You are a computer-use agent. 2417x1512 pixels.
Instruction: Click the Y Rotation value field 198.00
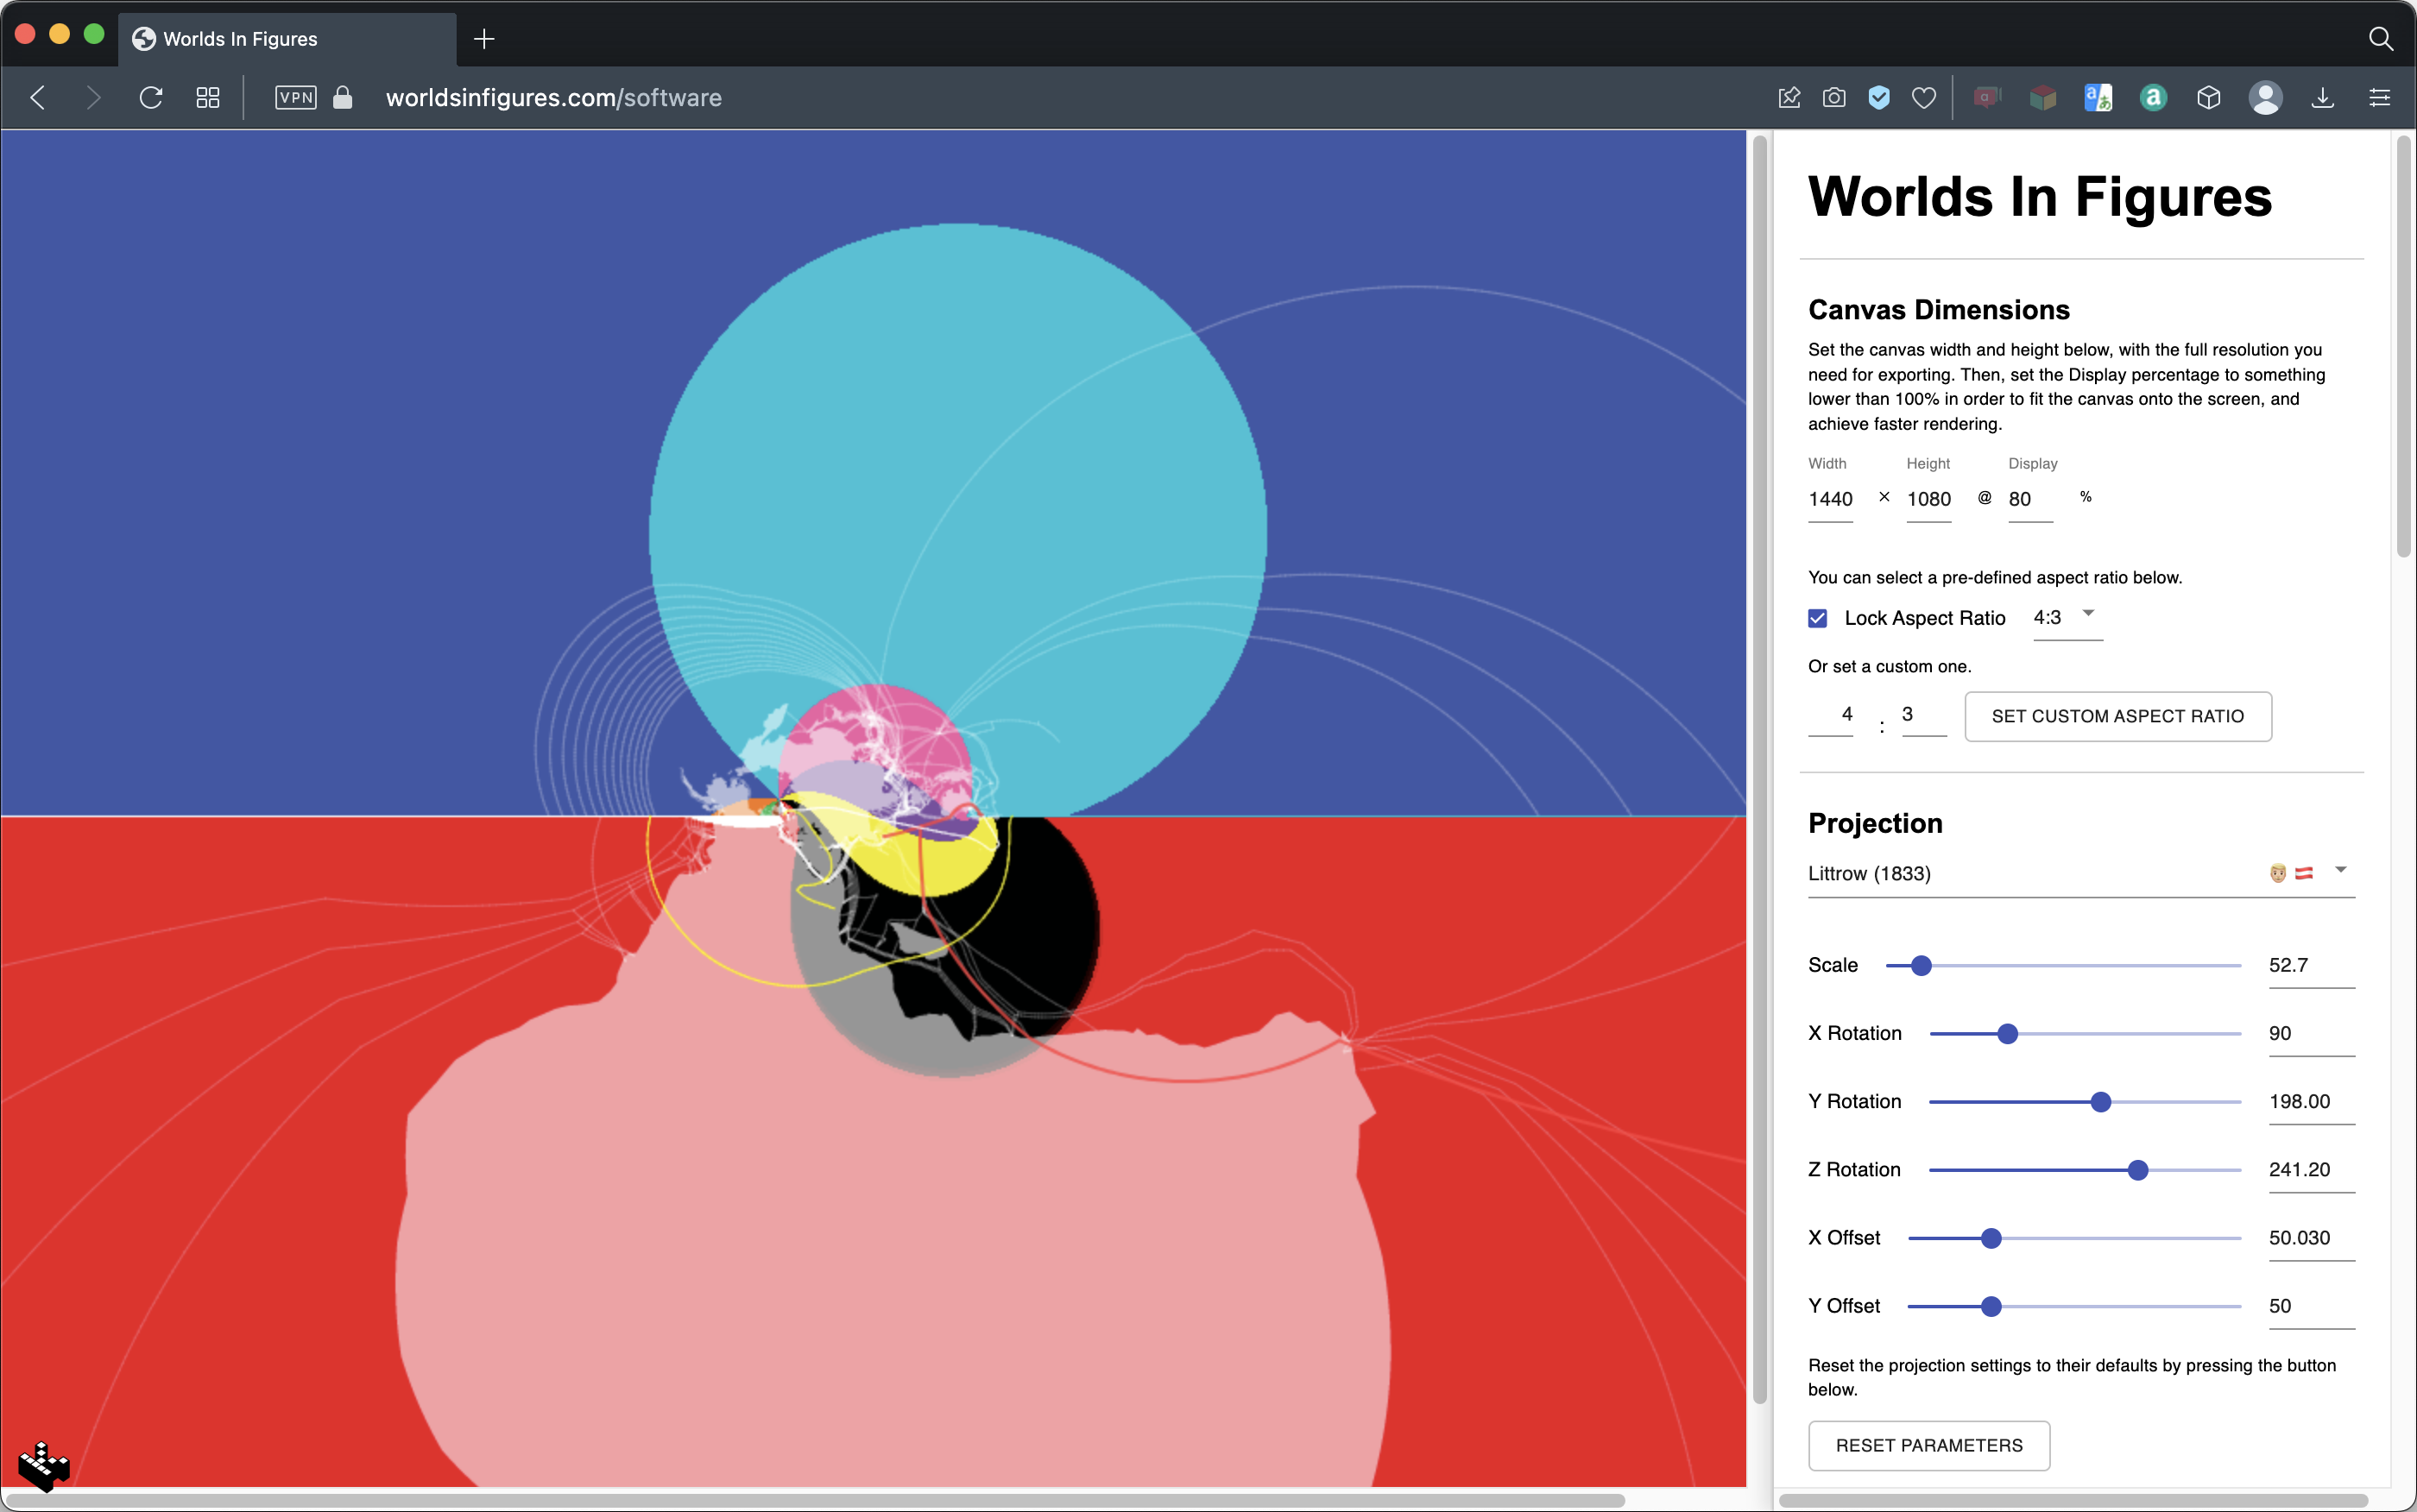click(2312, 1101)
